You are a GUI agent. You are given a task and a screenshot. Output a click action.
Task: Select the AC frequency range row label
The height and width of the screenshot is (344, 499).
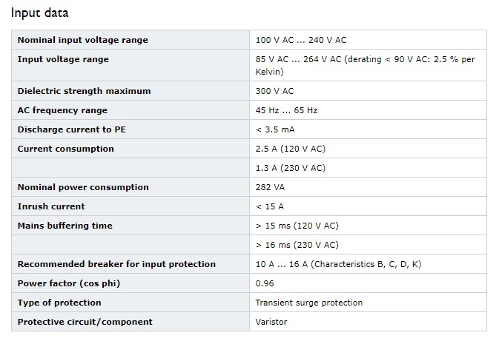click(62, 110)
